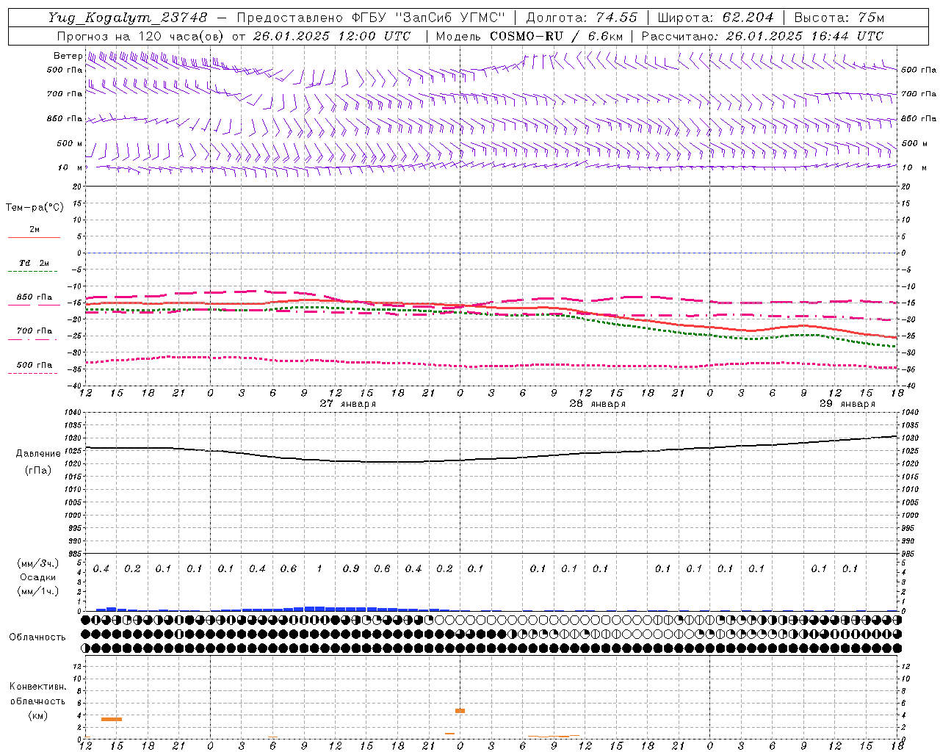940x752 pixels.
Task: Click the Модель COSMO-RU / 6.6км label
Action: click(529, 36)
